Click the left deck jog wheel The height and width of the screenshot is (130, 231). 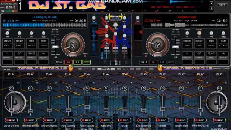pos(73,45)
